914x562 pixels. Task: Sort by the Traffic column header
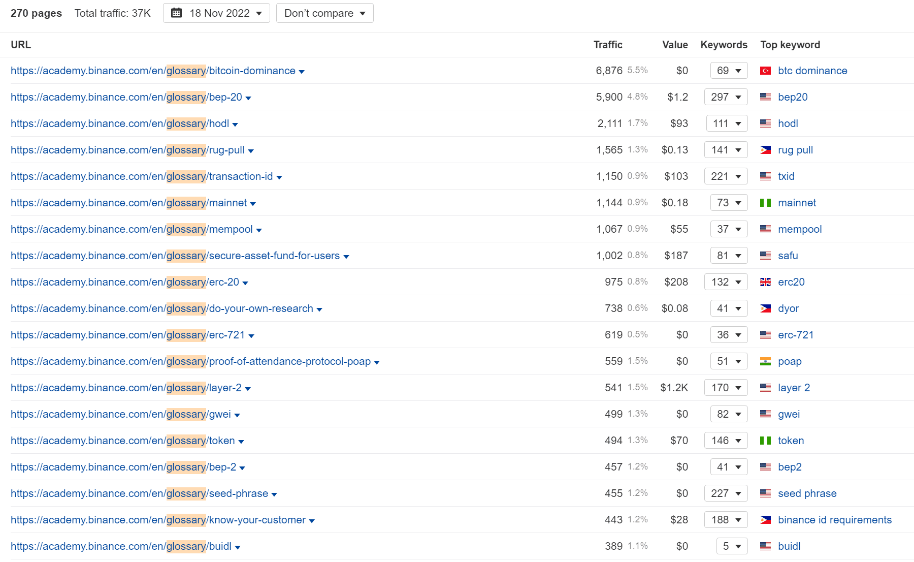point(608,45)
